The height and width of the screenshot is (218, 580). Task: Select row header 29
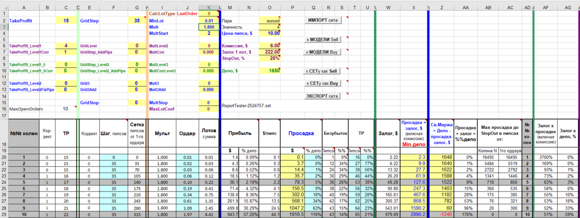tap(4, 214)
